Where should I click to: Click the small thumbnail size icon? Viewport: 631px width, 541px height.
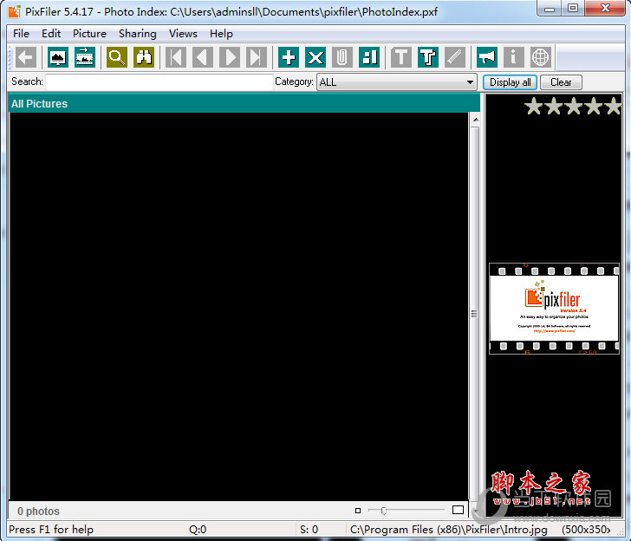tap(358, 511)
